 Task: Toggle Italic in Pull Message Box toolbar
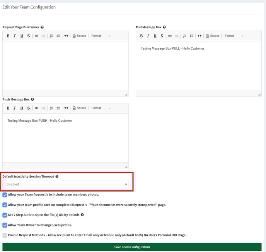click(148, 36)
